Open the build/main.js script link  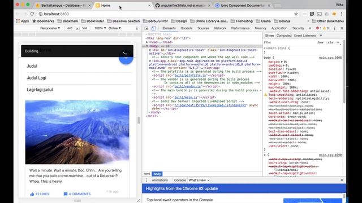pos(186,98)
